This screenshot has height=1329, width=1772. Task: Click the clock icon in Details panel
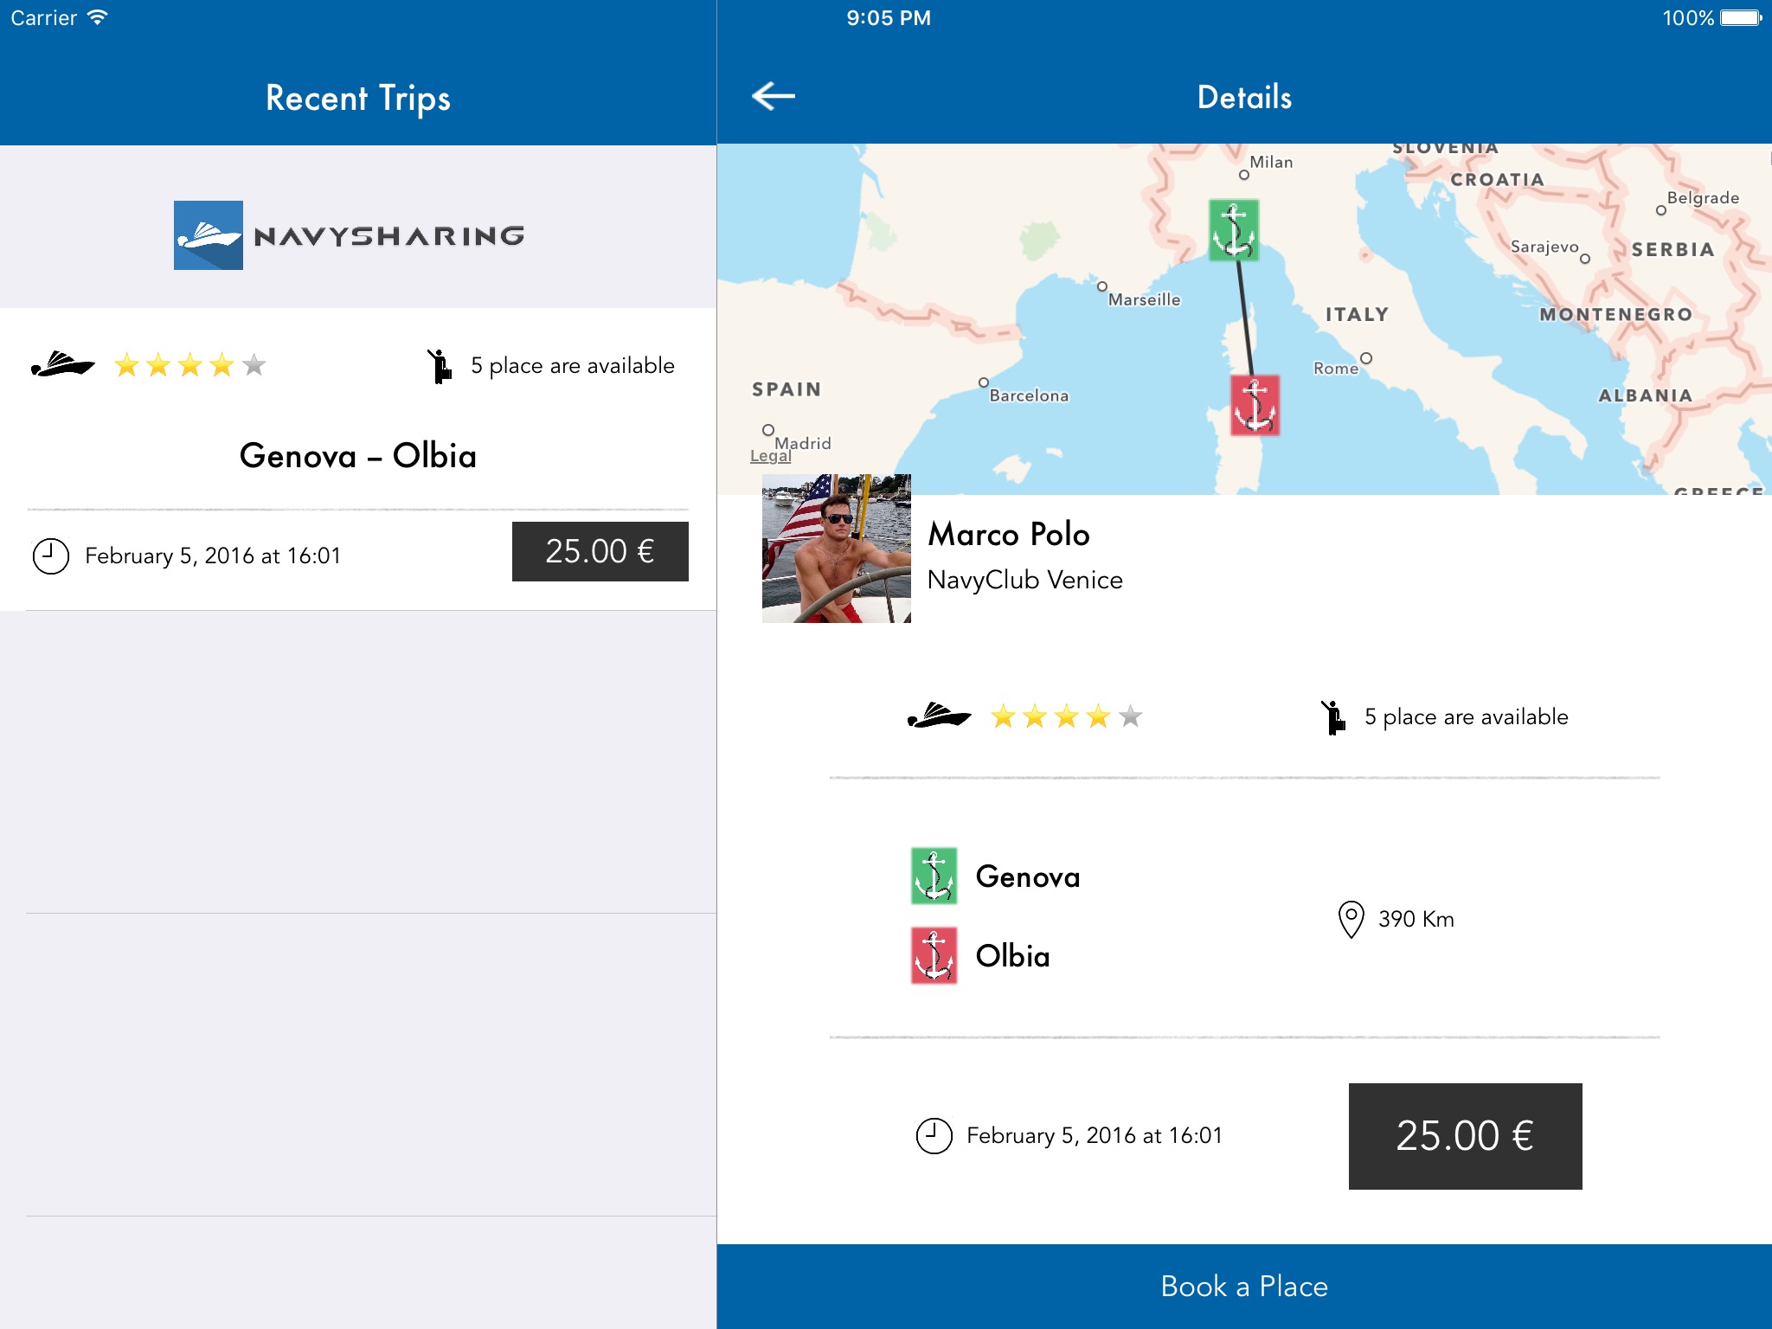934,1136
